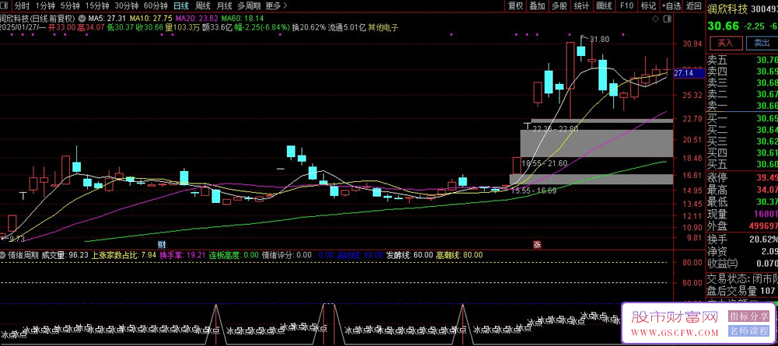Click the blue 卖出 sell button
778x346 pixels.
762,43
